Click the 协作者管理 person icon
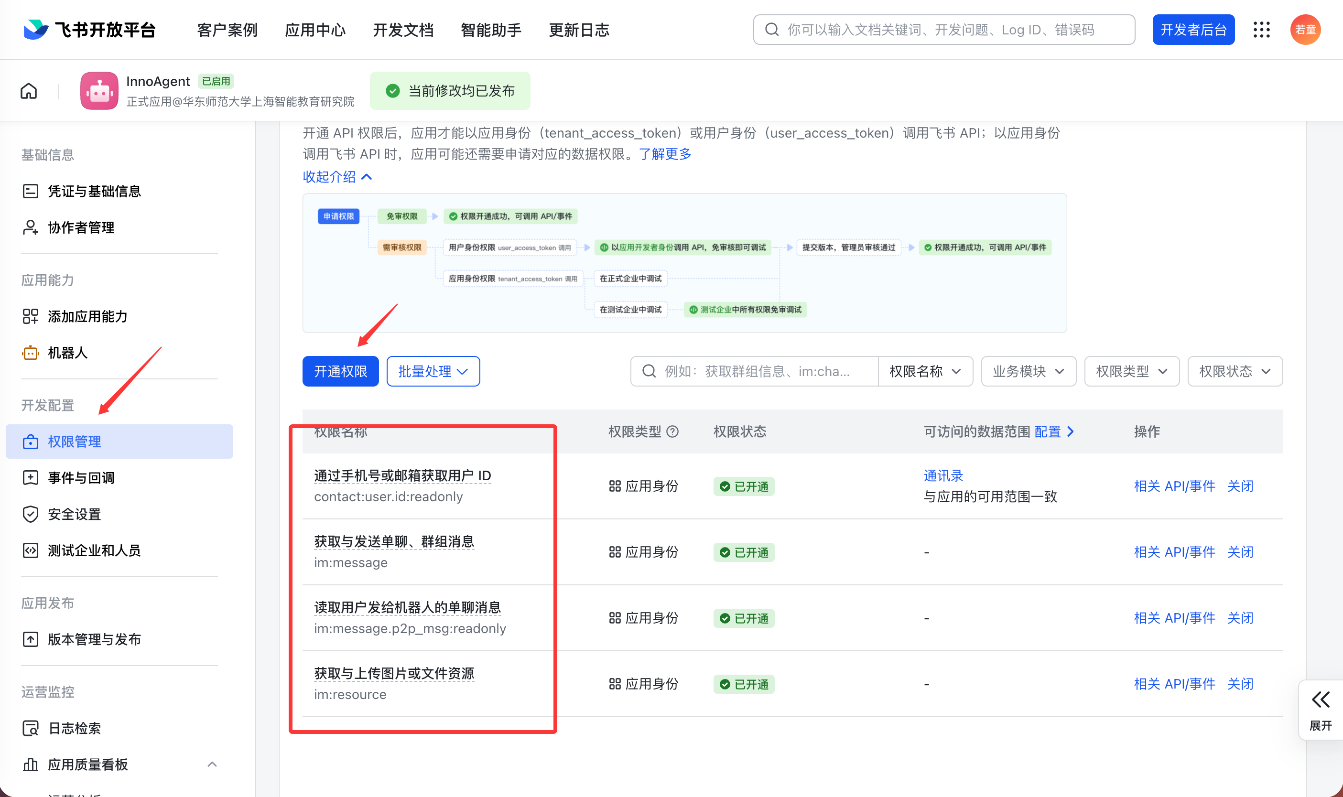This screenshot has height=797, width=1343. [31, 228]
